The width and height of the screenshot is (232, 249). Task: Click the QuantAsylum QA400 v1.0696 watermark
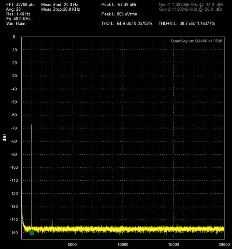[196, 41]
